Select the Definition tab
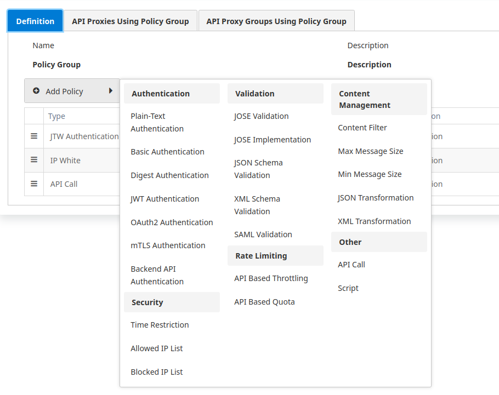The width and height of the screenshot is (499, 395). click(35, 21)
